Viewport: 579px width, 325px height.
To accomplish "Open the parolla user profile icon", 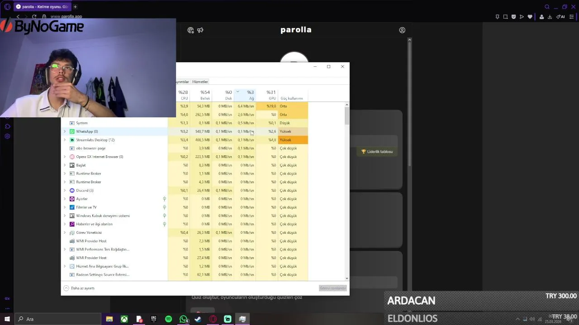I will (x=402, y=30).
